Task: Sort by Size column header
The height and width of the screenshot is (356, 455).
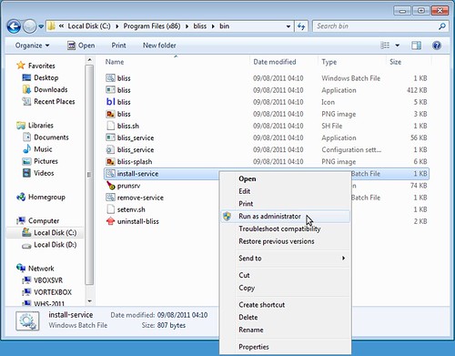Action: pyautogui.click(x=395, y=62)
